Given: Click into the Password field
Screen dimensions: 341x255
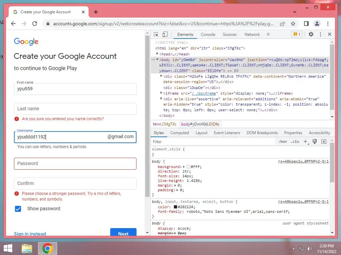Looking at the screenshot, I should (75, 164).
